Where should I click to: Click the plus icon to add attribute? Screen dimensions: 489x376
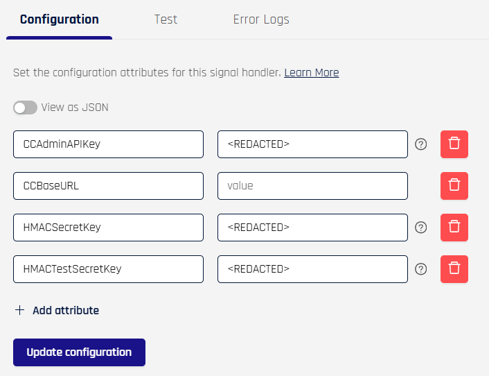[x=19, y=311]
